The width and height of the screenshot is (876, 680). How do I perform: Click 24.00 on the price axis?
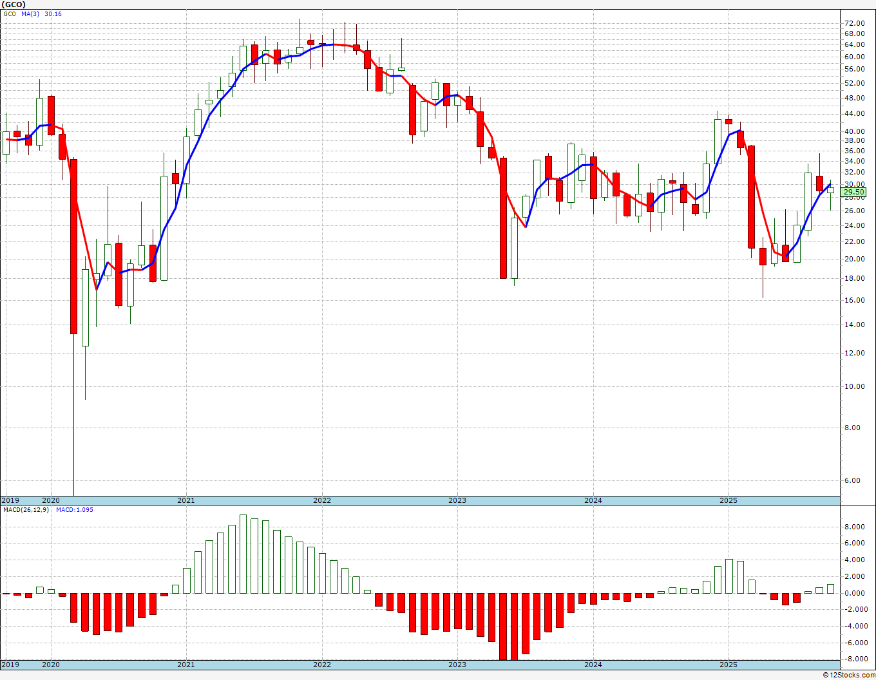(855, 225)
